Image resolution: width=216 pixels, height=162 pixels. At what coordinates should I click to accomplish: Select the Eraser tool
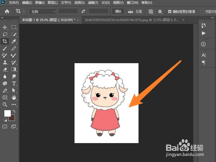(5, 69)
